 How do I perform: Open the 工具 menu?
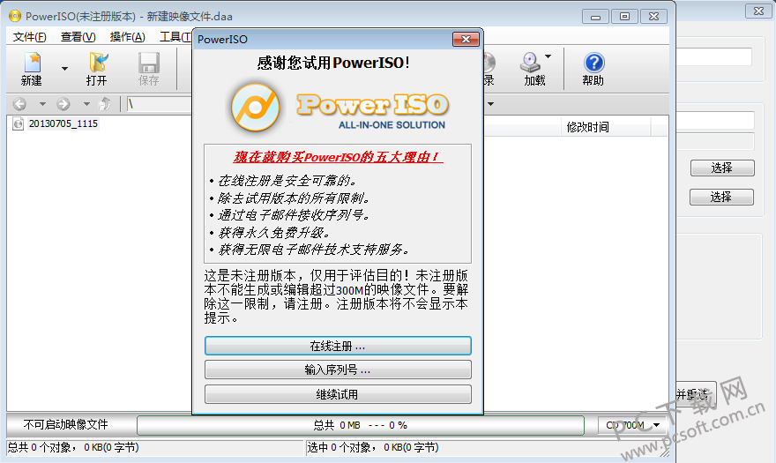point(175,37)
